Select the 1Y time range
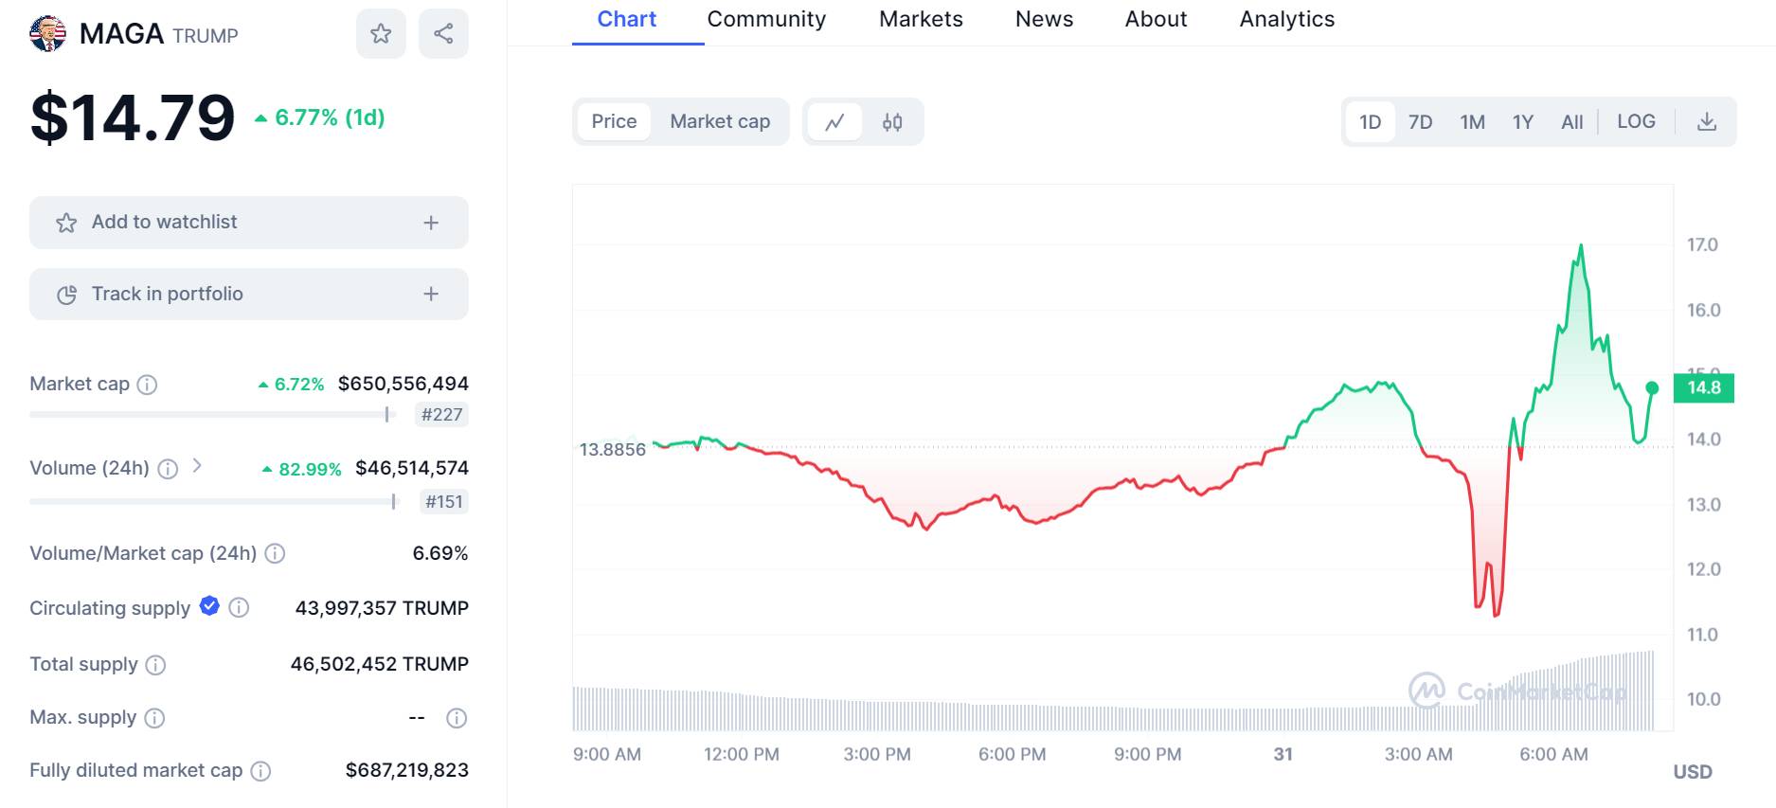Viewport: 1776px width, 808px height. [1522, 122]
